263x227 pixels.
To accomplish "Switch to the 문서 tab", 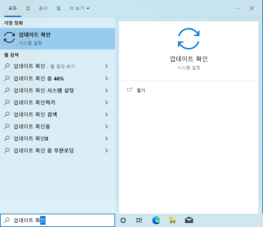I will pos(43,8).
